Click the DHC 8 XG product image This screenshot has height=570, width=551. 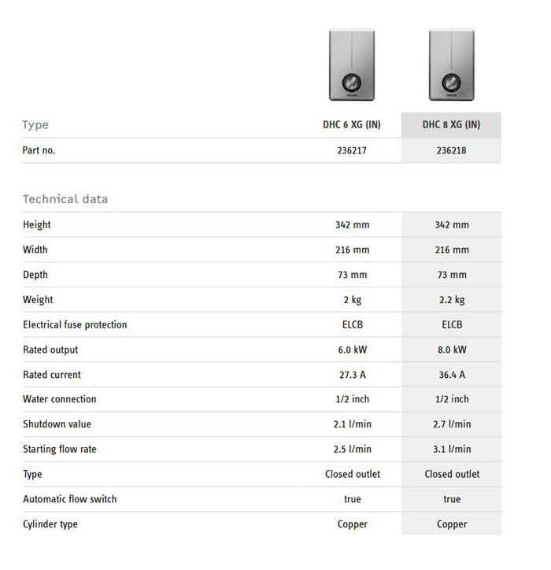coord(451,65)
